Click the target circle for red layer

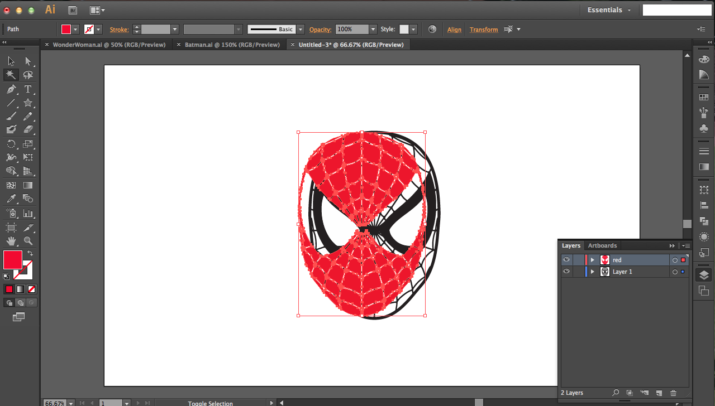(x=675, y=260)
